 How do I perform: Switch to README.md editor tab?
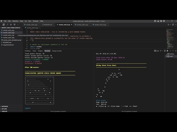coord(47,25)
